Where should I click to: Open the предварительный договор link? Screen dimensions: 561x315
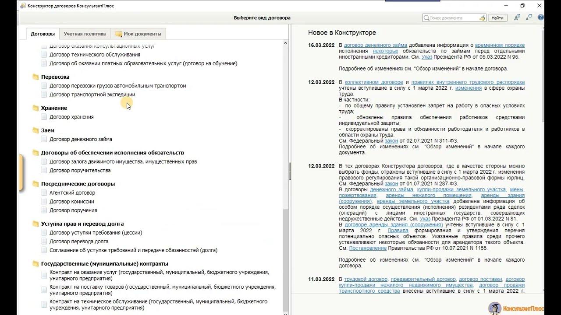(x=424, y=279)
